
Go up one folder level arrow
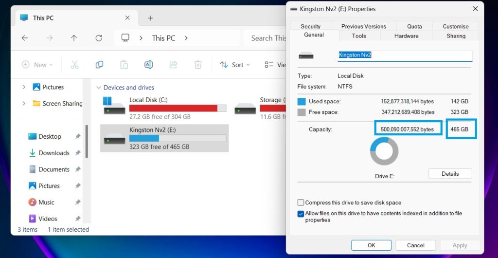tap(74, 38)
